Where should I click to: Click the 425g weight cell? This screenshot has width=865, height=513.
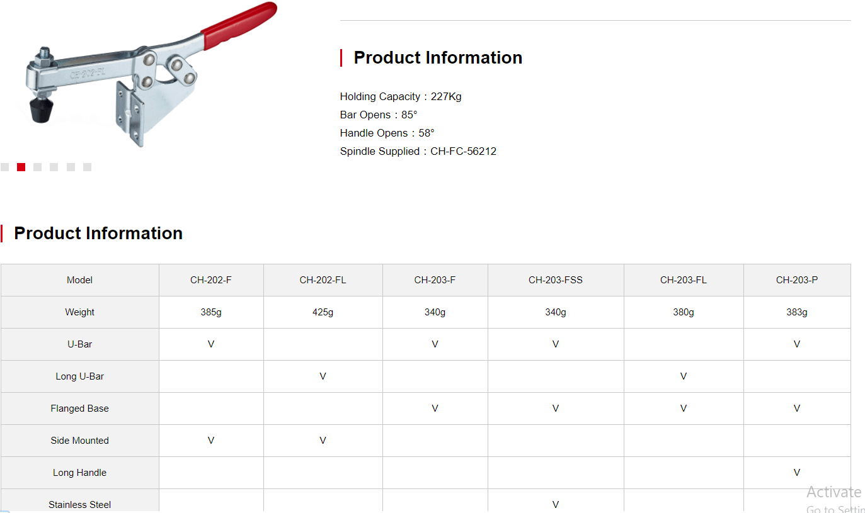click(x=323, y=312)
